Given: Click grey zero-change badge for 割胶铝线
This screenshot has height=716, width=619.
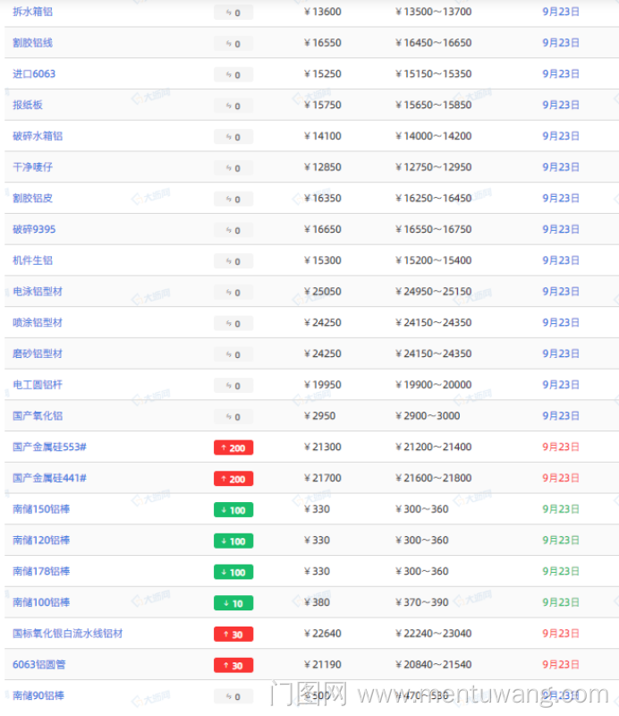Looking at the screenshot, I should (233, 44).
